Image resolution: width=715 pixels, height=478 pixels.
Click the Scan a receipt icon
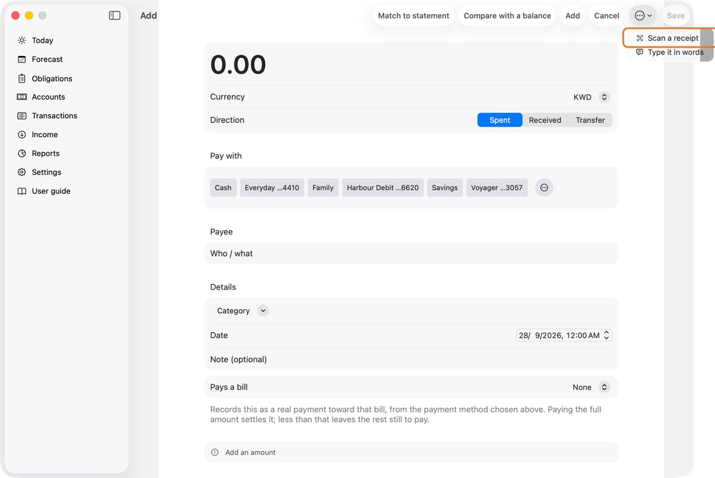point(640,38)
